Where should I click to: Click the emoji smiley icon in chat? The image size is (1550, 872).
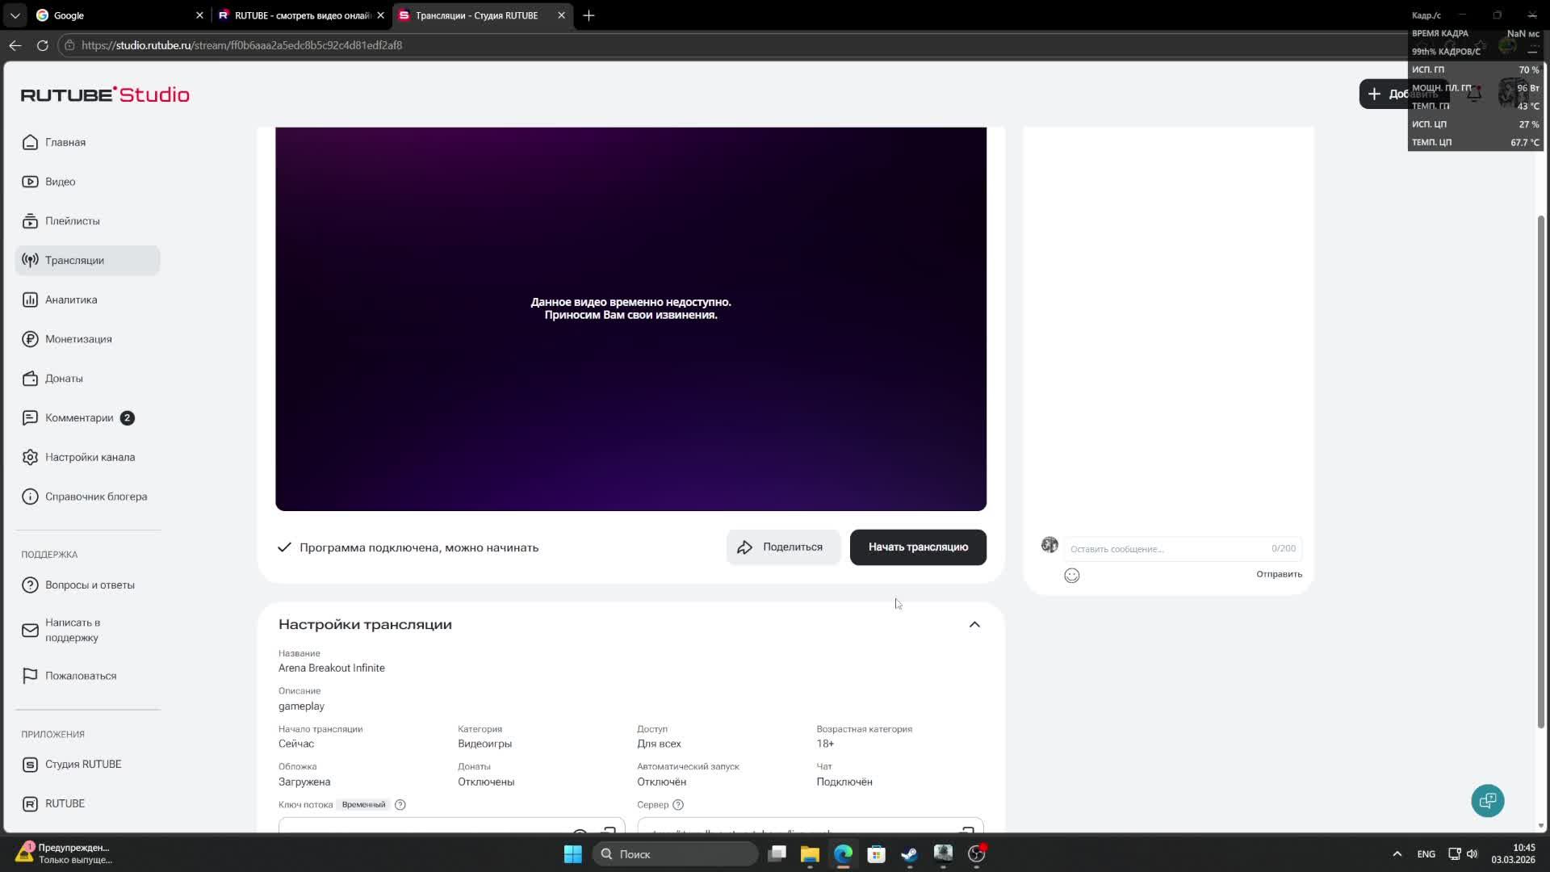(1071, 576)
